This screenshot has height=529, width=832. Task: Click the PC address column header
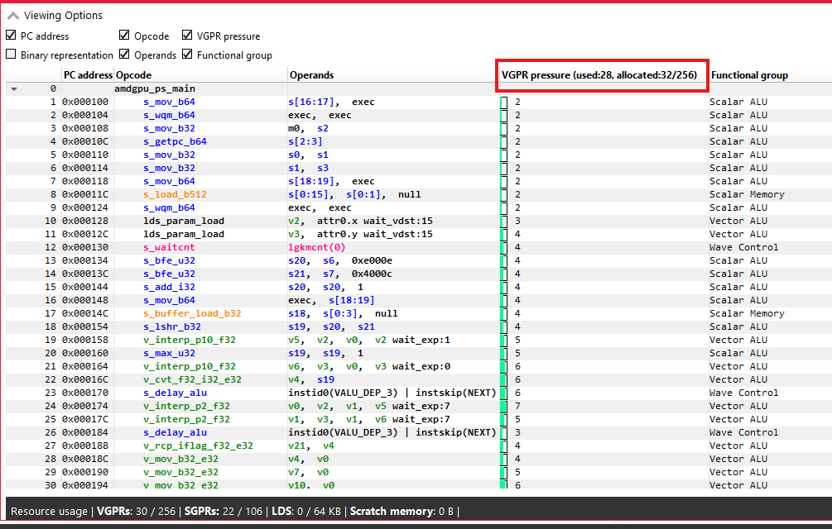click(87, 75)
